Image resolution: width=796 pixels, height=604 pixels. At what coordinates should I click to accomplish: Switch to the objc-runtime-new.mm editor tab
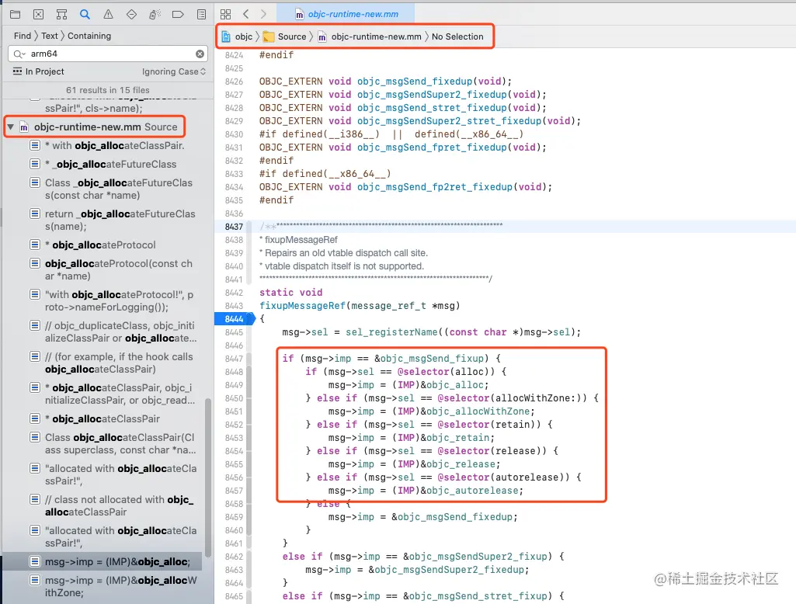tap(347, 14)
